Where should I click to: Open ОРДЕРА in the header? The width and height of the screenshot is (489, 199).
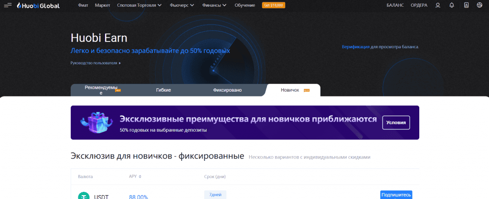419,5
